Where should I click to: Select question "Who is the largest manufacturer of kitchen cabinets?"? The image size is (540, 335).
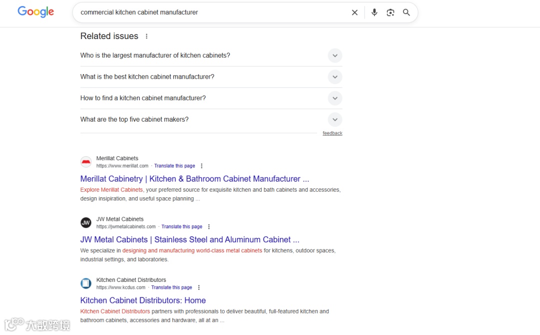(155, 55)
